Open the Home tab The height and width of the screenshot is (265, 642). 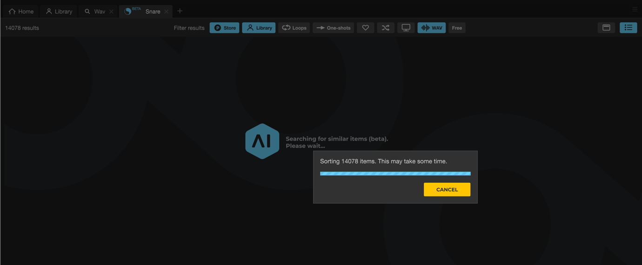[x=21, y=11]
